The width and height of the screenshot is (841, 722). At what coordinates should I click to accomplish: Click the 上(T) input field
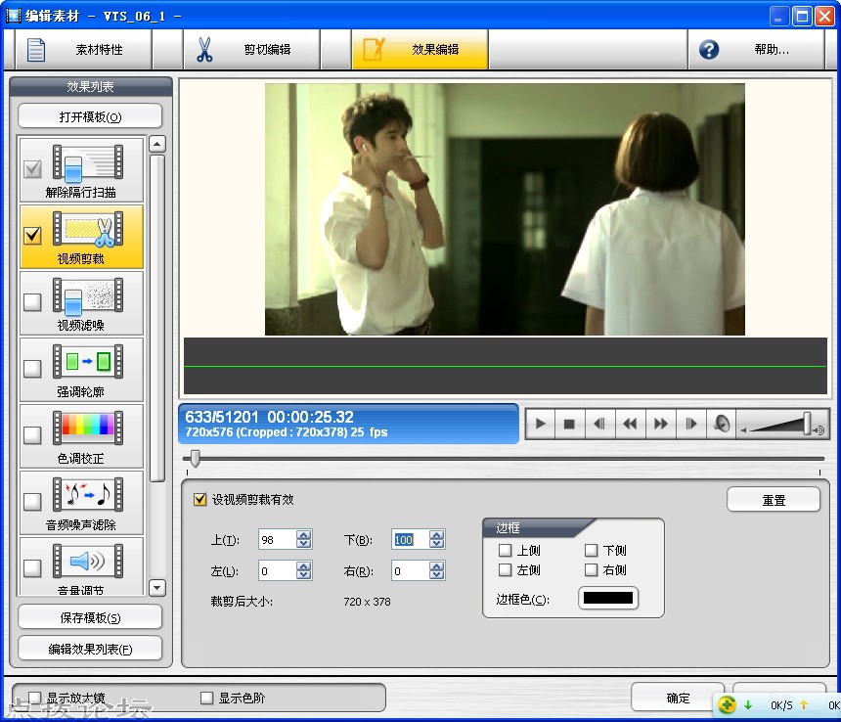[x=278, y=540]
